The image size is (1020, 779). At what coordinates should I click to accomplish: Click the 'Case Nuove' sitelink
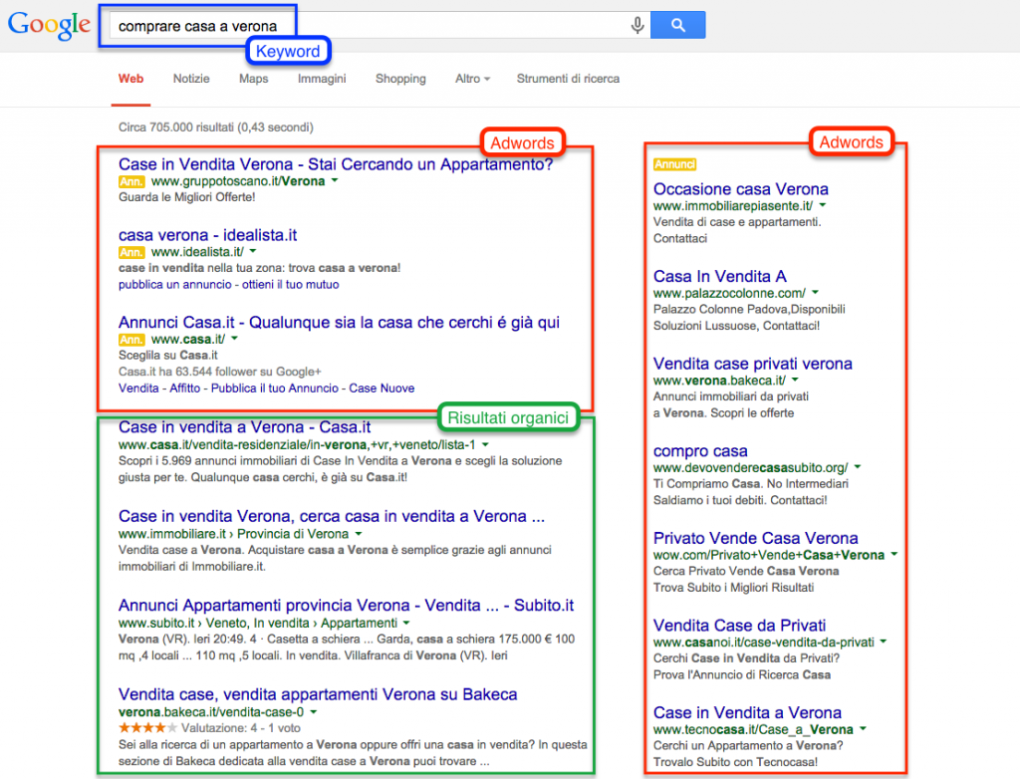(382, 388)
